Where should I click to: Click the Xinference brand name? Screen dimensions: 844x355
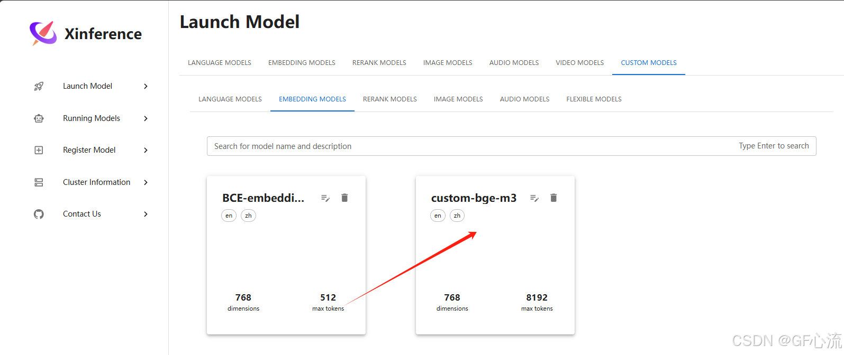(x=103, y=34)
